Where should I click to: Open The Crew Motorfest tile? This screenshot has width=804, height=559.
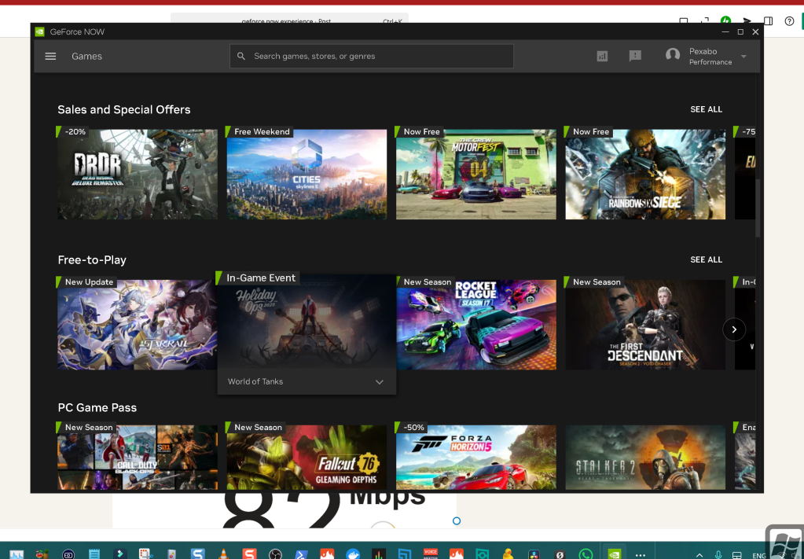click(475, 175)
